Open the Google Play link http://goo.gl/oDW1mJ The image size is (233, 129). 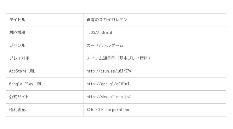pos(108,84)
